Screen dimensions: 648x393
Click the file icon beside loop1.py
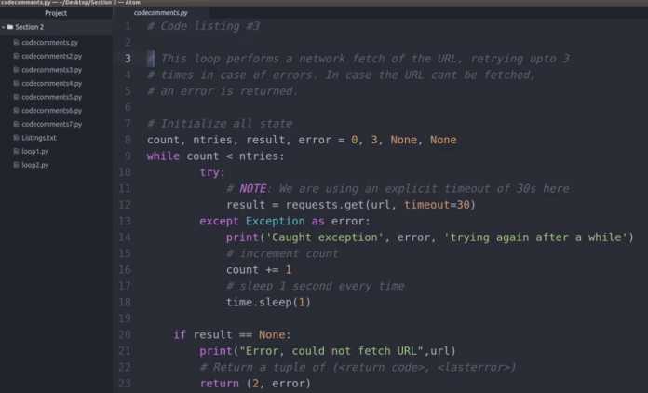click(x=17, y=151)
